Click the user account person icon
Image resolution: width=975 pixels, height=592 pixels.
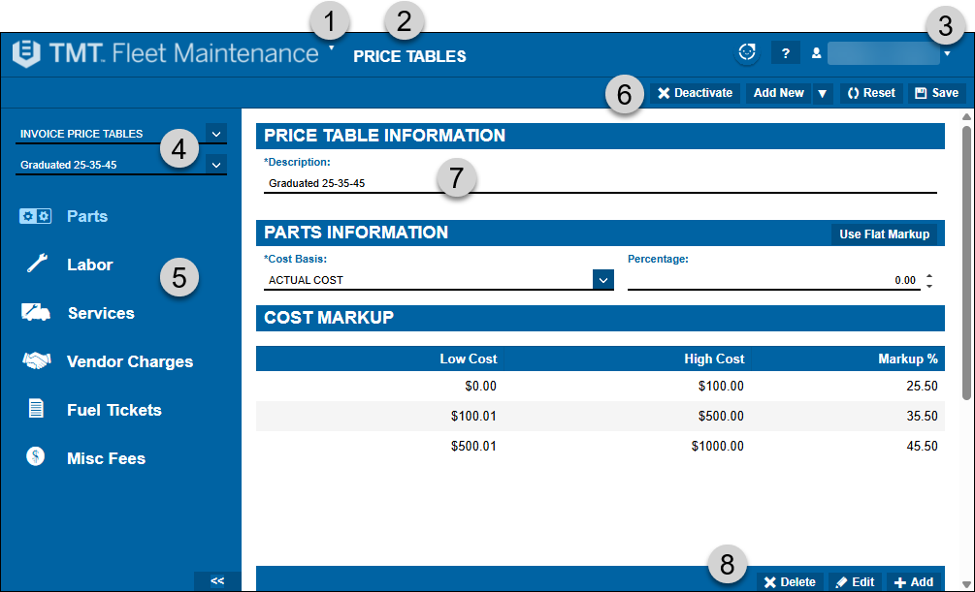pyautogui.click(x=816, y=52)
